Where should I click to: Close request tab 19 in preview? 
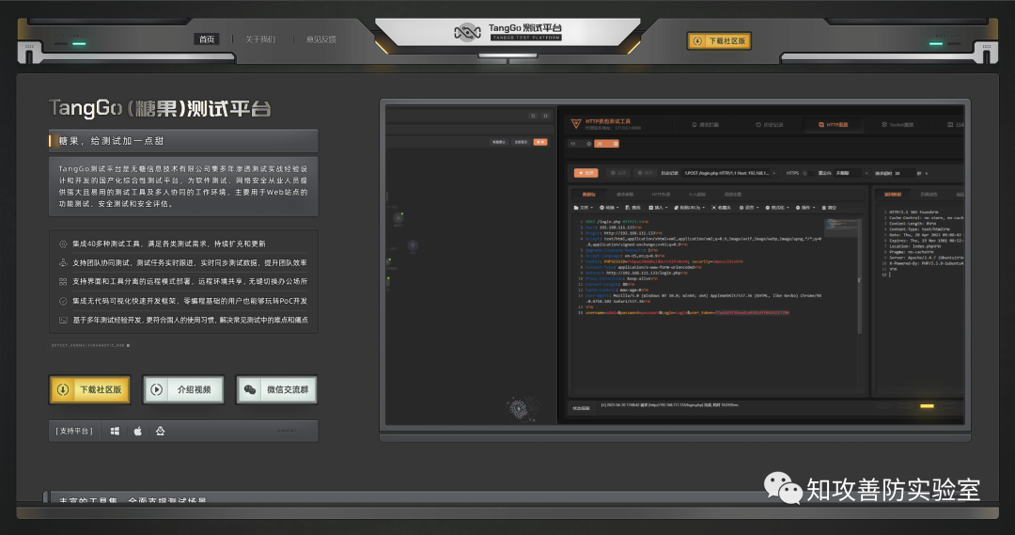point(588,144)
